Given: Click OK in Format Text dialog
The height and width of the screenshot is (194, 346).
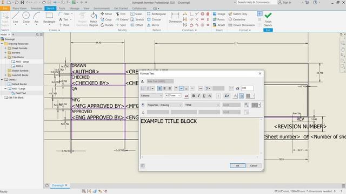Looking at the screenshot, I should 237,165.
